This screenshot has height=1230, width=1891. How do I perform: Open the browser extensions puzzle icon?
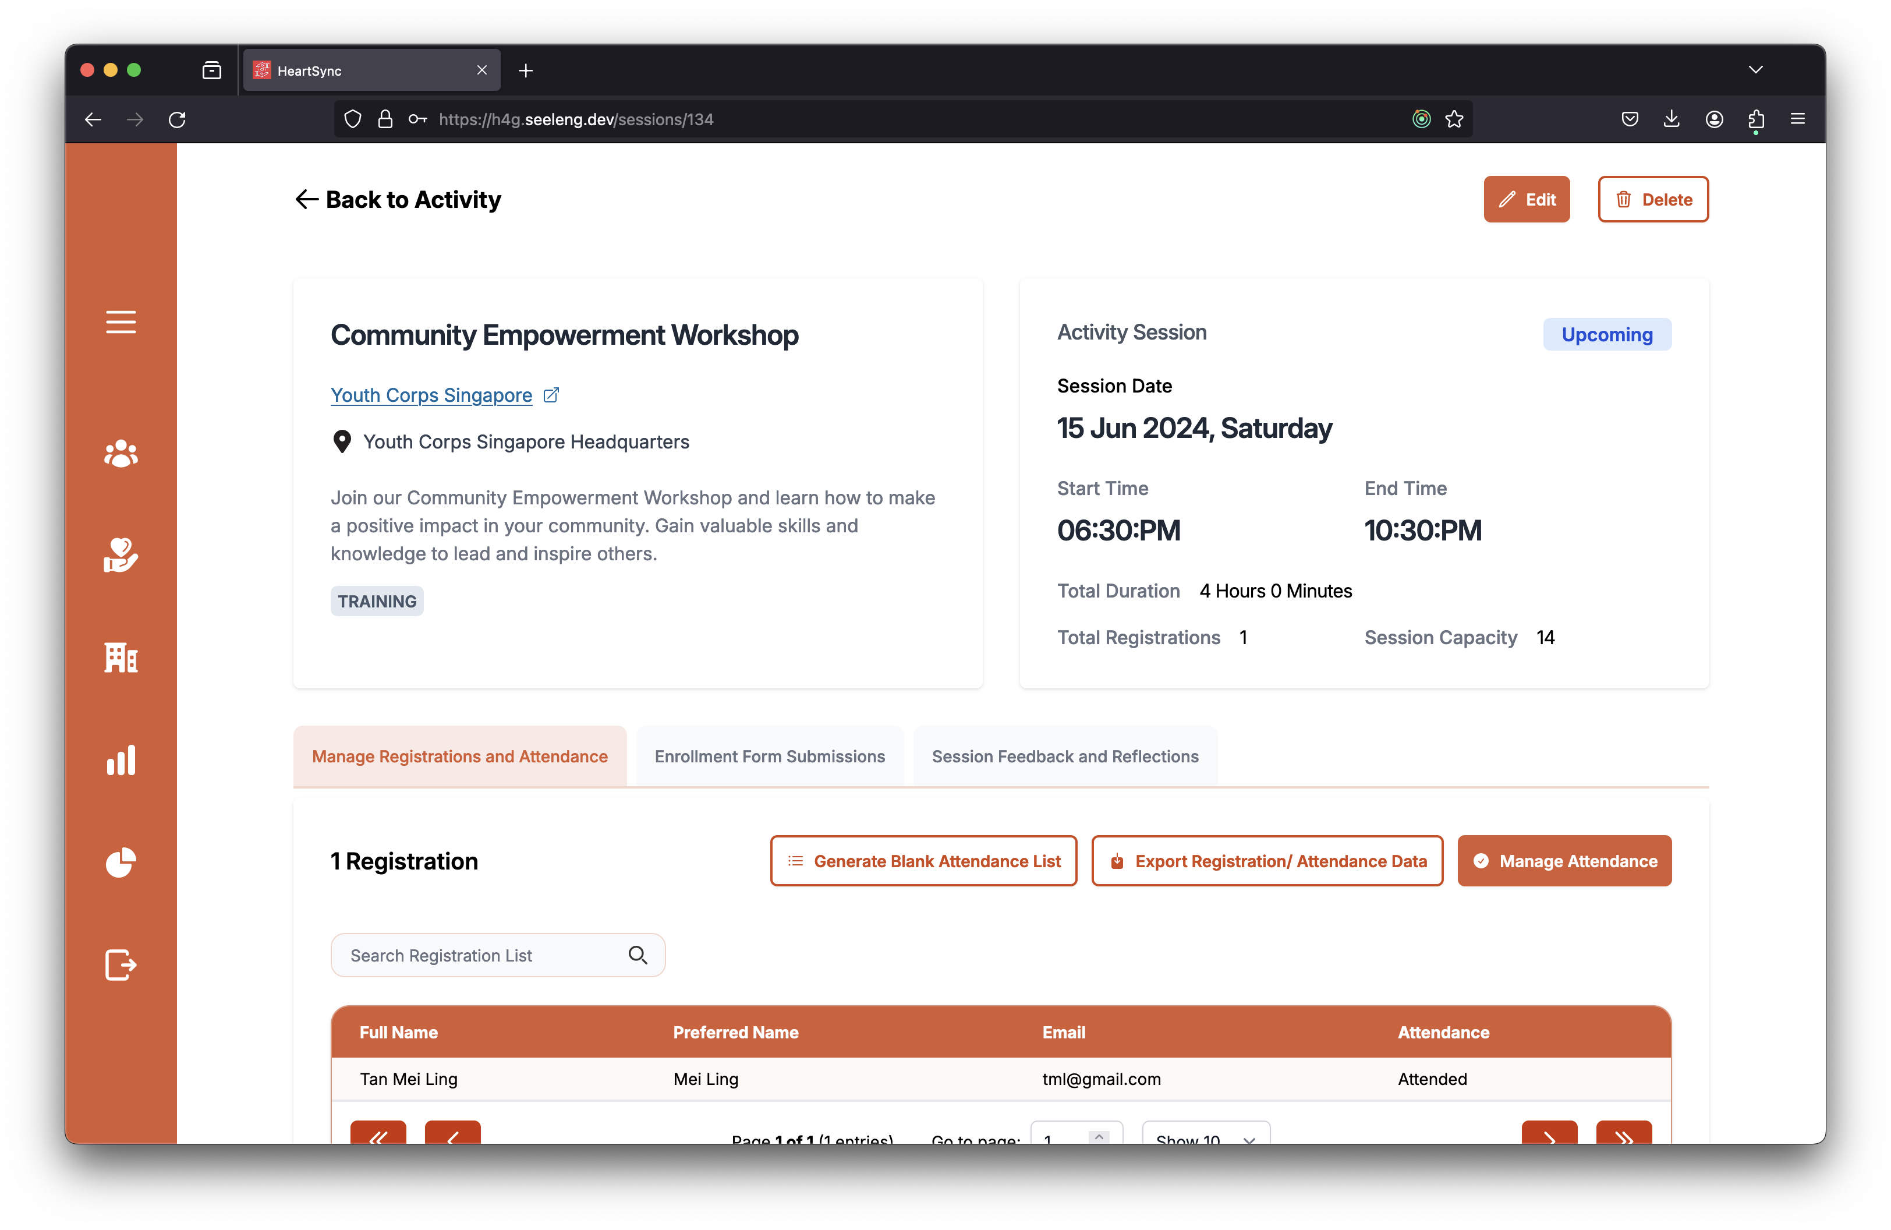(1756, 119)
